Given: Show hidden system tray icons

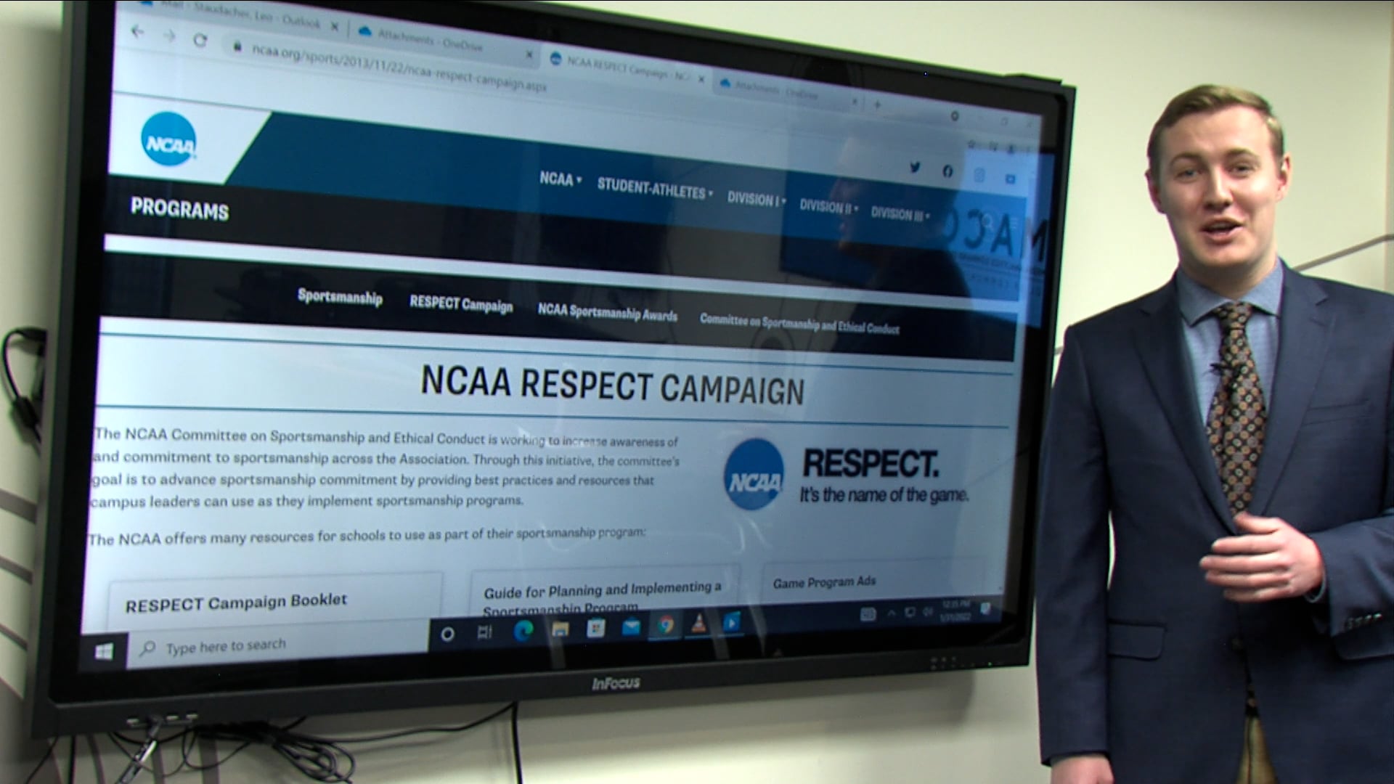Looking at the screenshot, I should 891,614.
